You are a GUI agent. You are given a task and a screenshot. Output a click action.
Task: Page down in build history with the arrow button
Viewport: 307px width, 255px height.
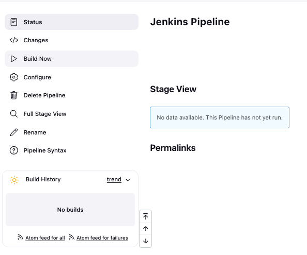coord(145,241)
